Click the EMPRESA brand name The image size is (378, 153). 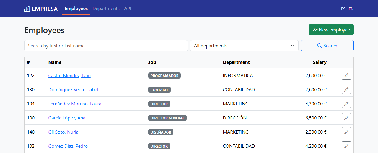(x=45, y=9)
